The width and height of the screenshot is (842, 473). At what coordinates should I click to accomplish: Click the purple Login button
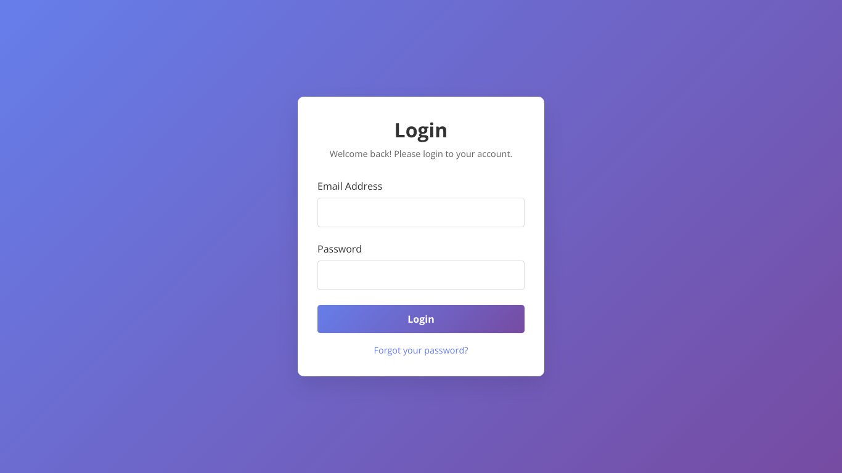[421, 319]
